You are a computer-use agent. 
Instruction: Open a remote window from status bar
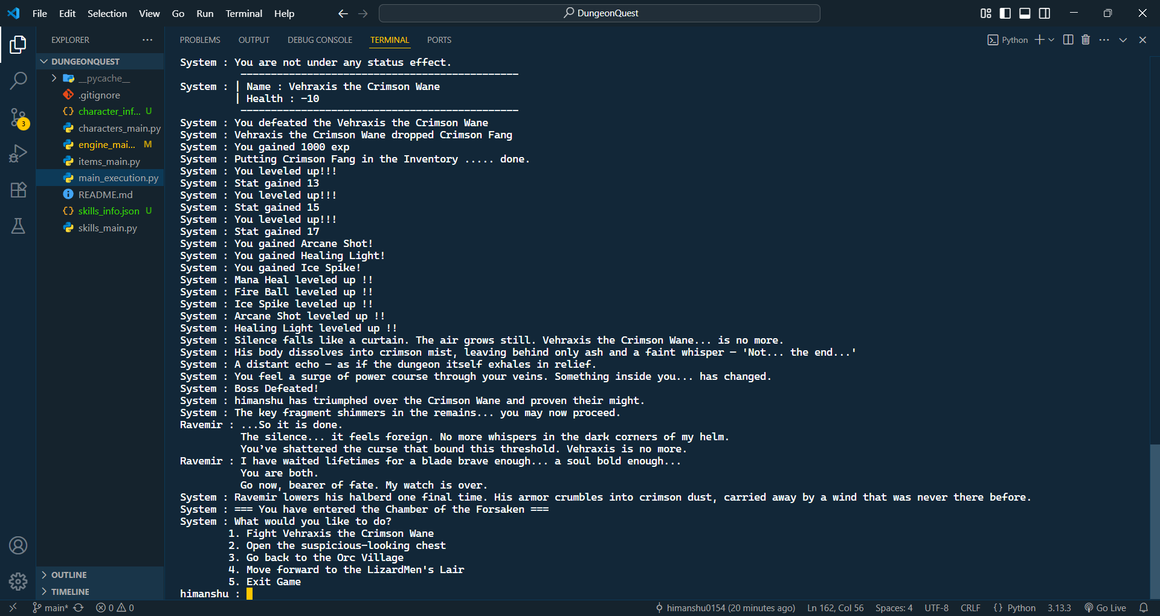[x=13, y=608]
